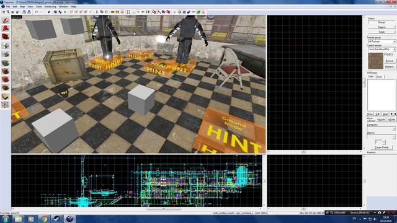This screenshot has width=397, height=223.
Task: Open the Instancing menu
Action: [x=50, y=7]
